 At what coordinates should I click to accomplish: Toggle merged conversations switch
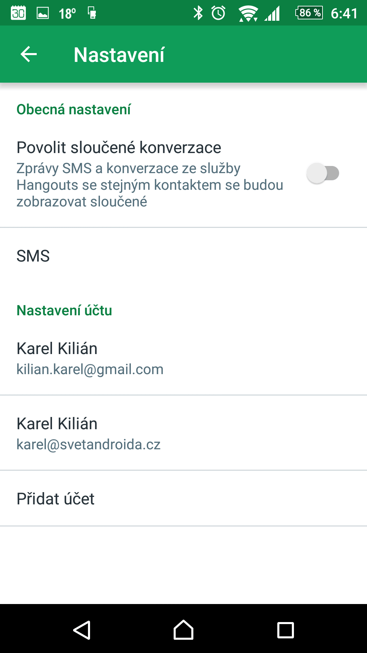coord(323,173)
